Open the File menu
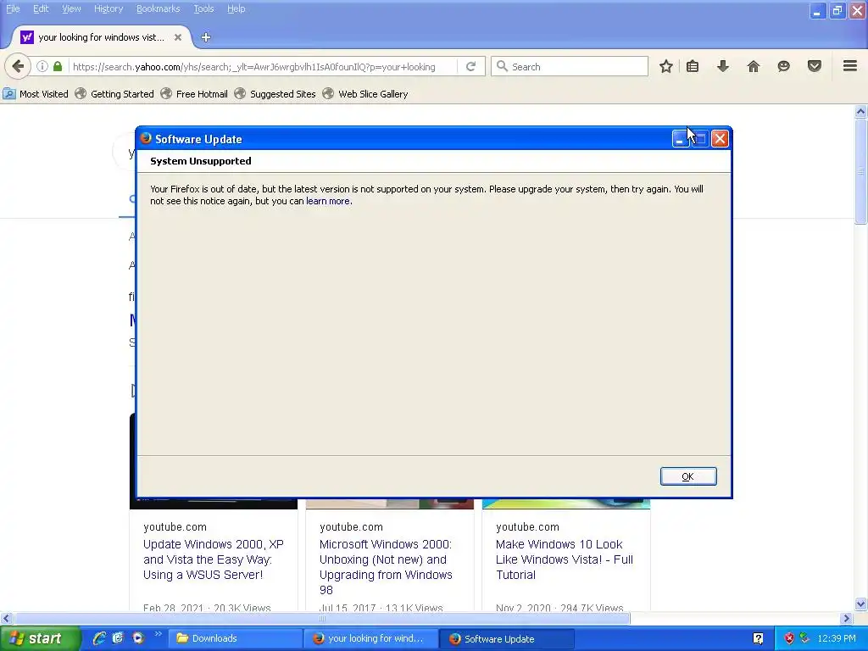The width and height of the screenshot is (868, 651). pos(13,8)
